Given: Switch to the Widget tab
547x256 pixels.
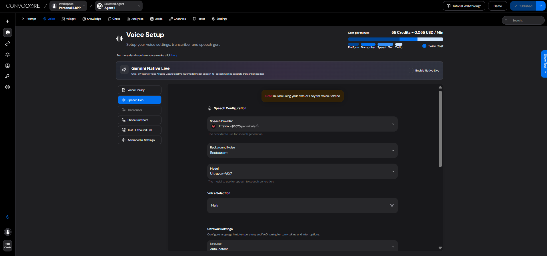Looking at the screenshot, I should click(69, 19).
